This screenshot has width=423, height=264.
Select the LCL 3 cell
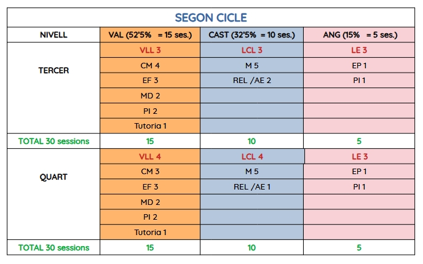pos(252,50)
